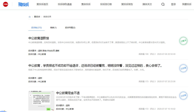Viewport: 194px width, 112px height.
Task: Open the 聚投诉 blue brand logo
Action: tap(24, 4)
